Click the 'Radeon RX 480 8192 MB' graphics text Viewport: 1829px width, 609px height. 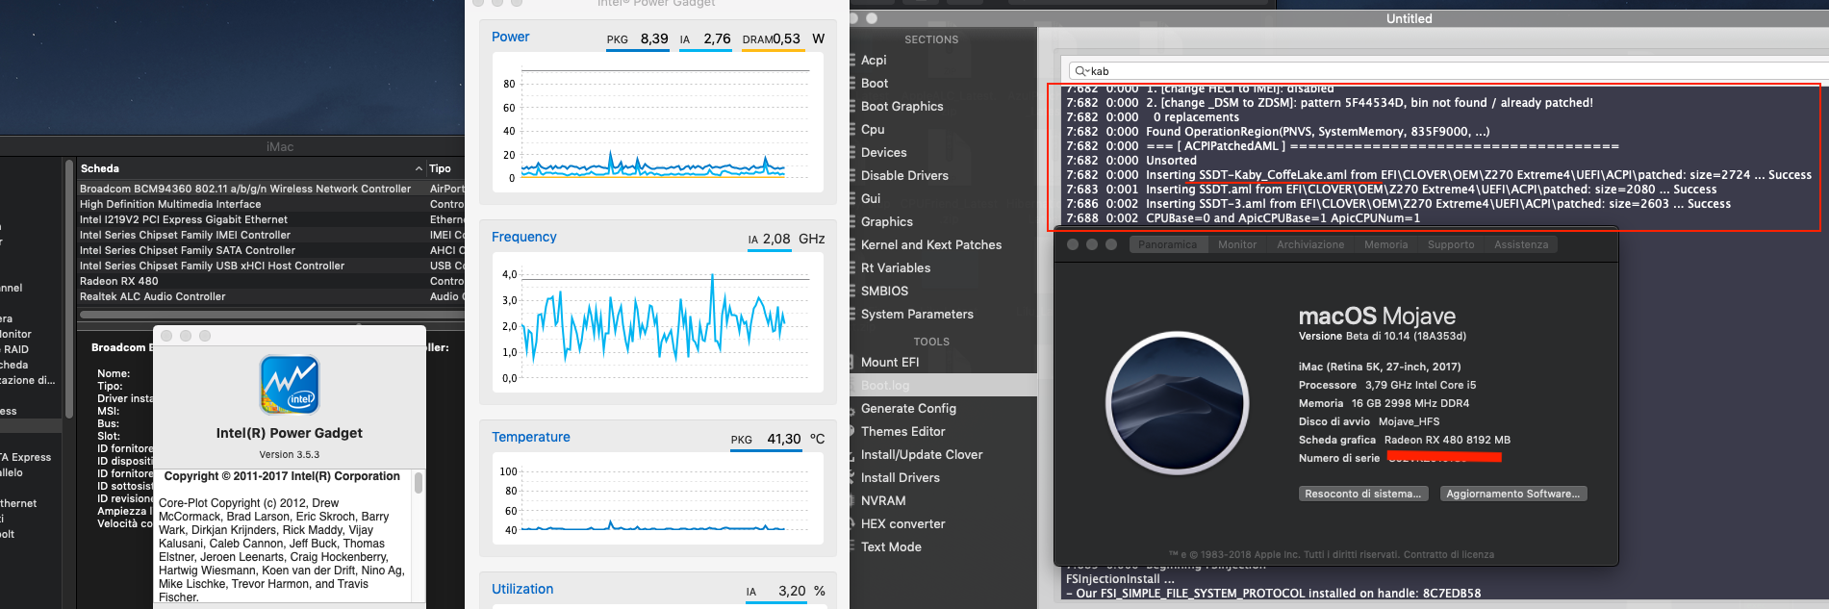click(1447, 440)
